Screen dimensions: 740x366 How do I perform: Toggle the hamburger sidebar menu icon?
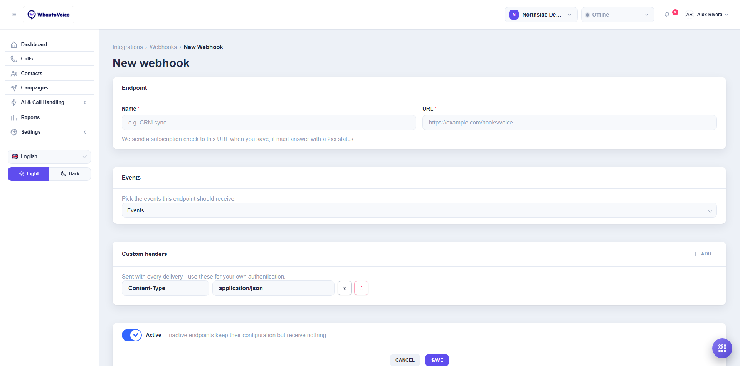[14, 15]
